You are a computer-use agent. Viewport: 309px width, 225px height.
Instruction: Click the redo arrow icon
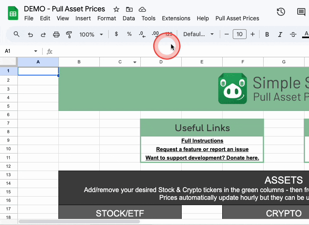tap(43, 35)
